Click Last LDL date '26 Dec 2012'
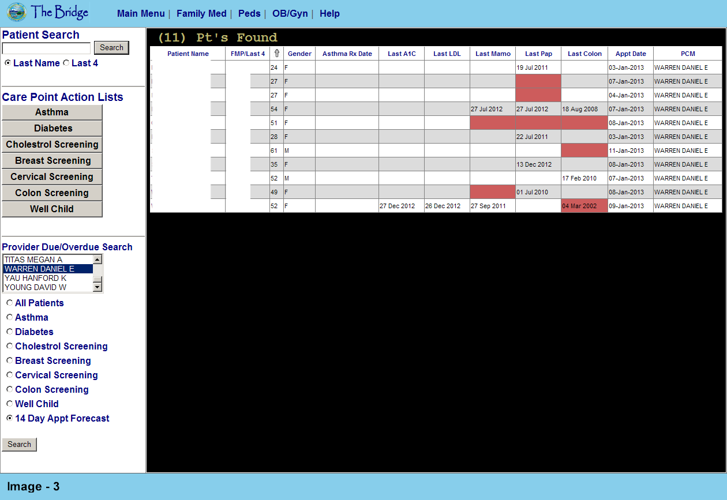This screenshot has width=727, height=500. [443, 206]
